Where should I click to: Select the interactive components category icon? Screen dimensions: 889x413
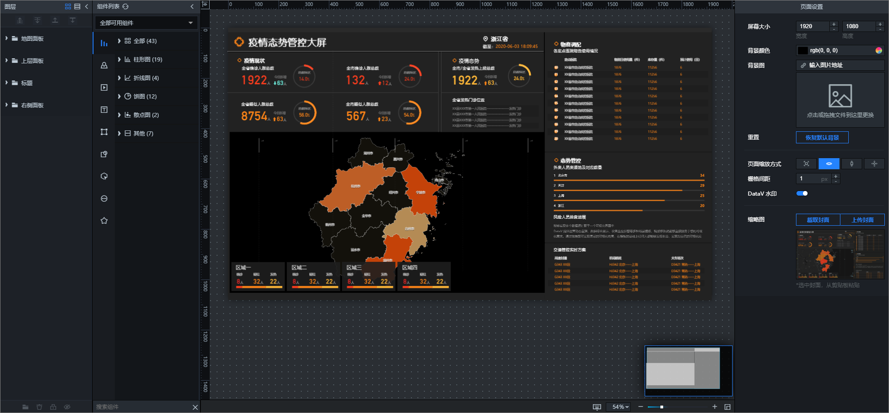tap(104, 176)
